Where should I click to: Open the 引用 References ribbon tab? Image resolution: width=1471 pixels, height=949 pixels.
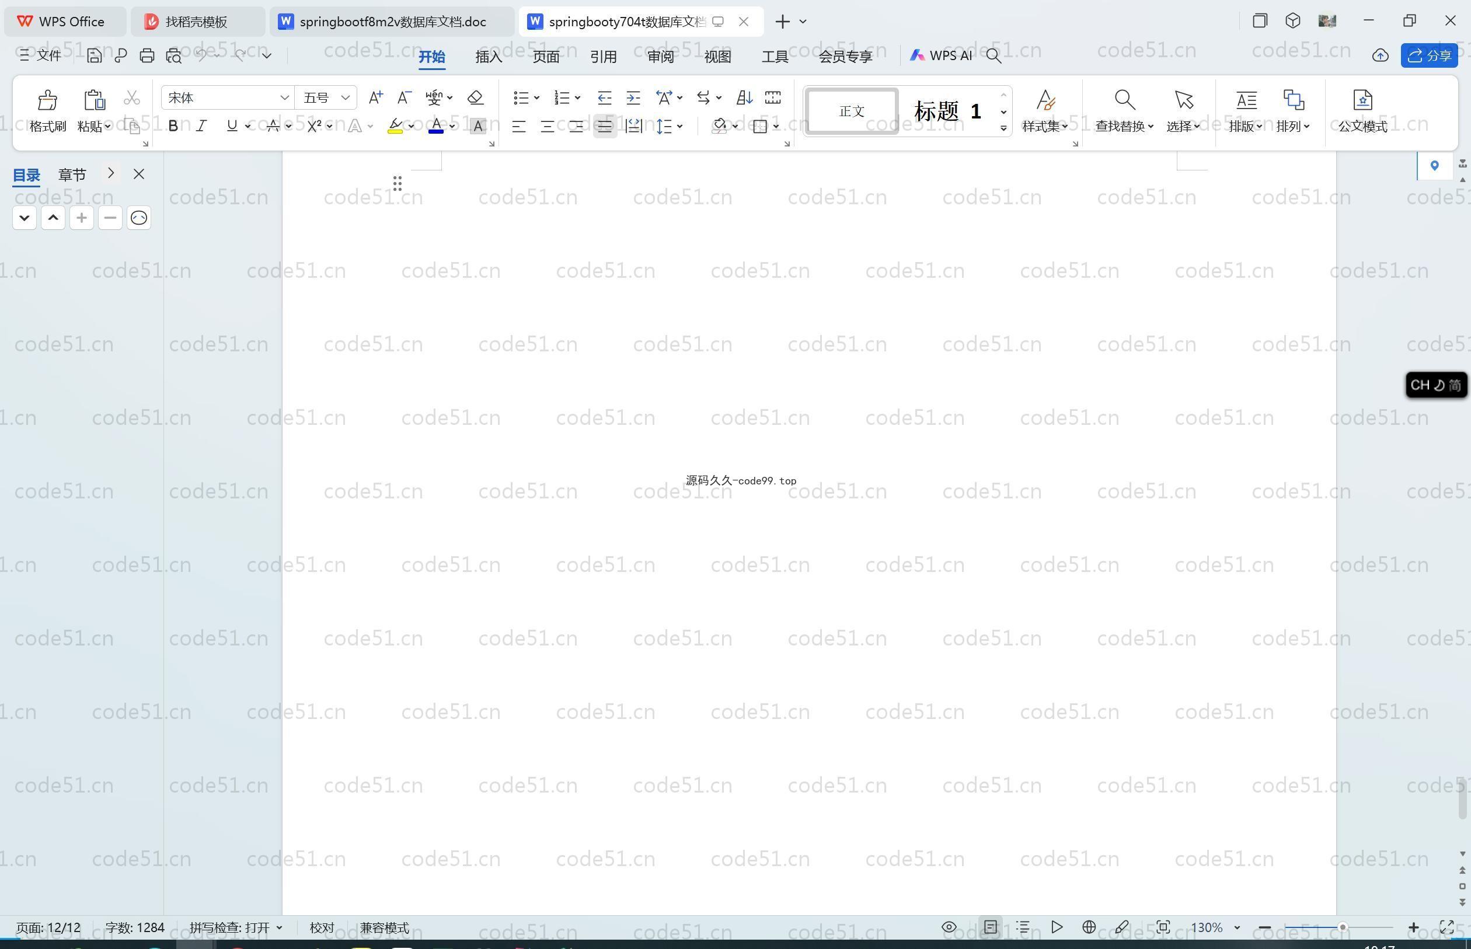tap(604, 56)
